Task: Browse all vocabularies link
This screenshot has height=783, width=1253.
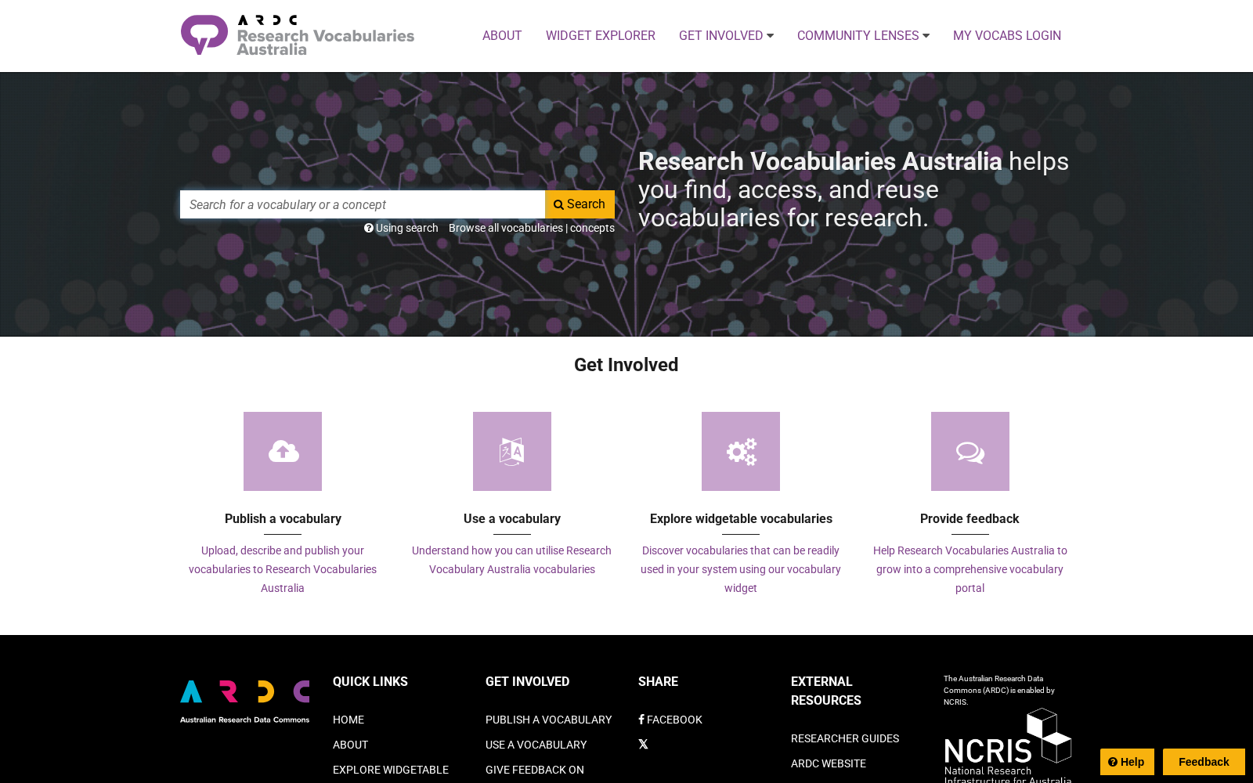Action: point(506,228)
